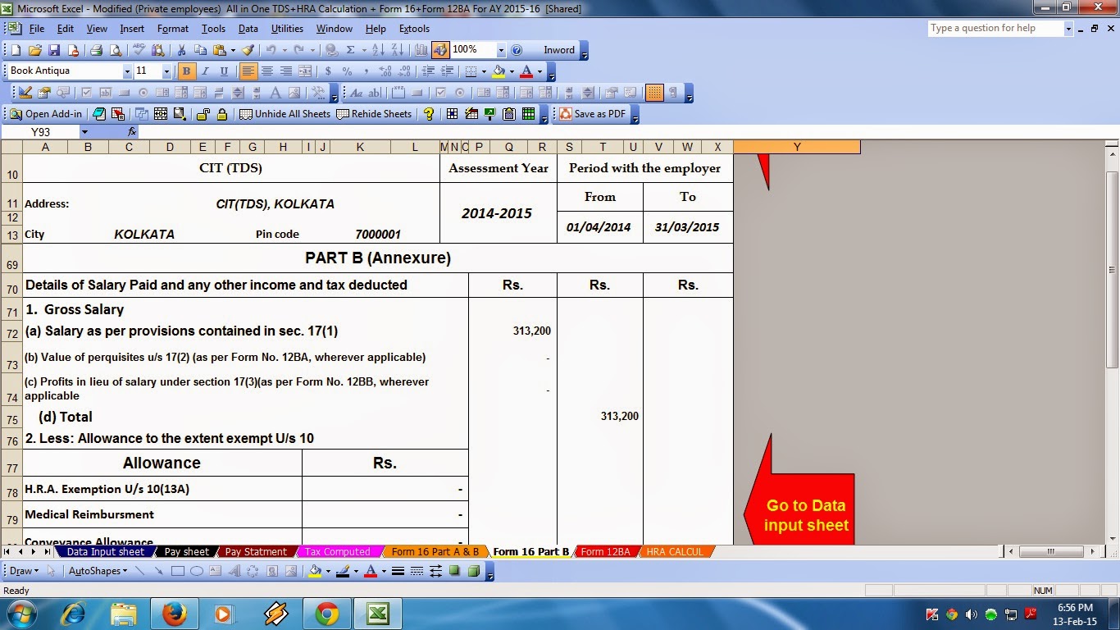Toggle Align Right button
This screenshot has height=630, width=1120.
[286, 71]
